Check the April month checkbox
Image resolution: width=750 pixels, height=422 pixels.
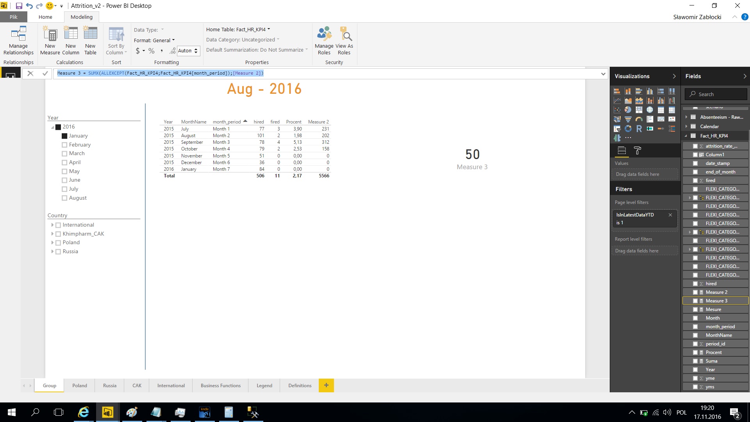tap(64, 163)
